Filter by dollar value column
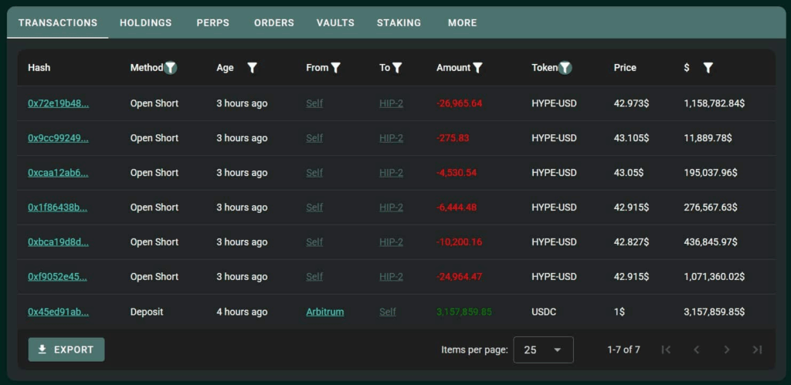Image resolution: width=791 pixels, height=385 pixels. click(x=708, y=68)
